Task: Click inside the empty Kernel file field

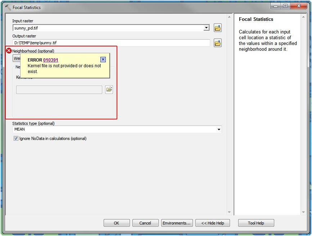Action: tap(59, 89)
